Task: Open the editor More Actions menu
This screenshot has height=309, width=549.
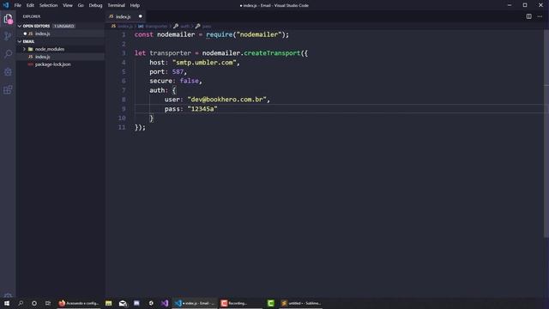Action: coord(540,16)
